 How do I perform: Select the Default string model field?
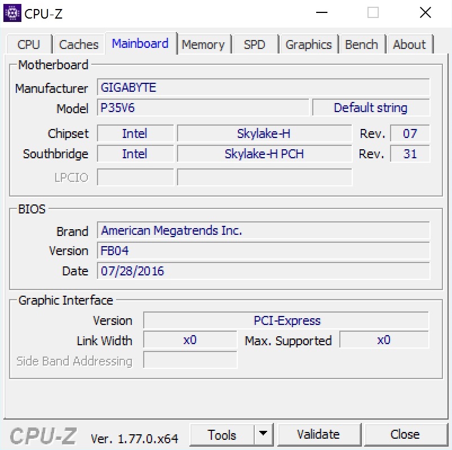click(371, 108)
